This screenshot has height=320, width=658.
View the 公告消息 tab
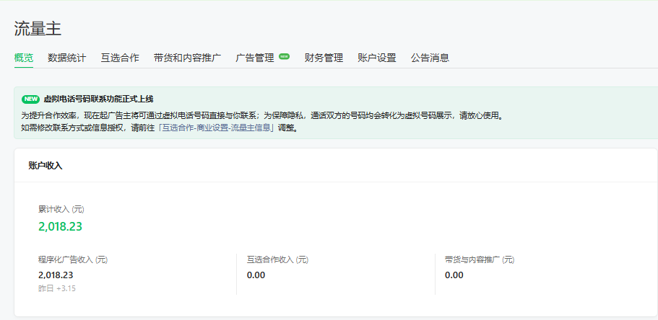430,58
